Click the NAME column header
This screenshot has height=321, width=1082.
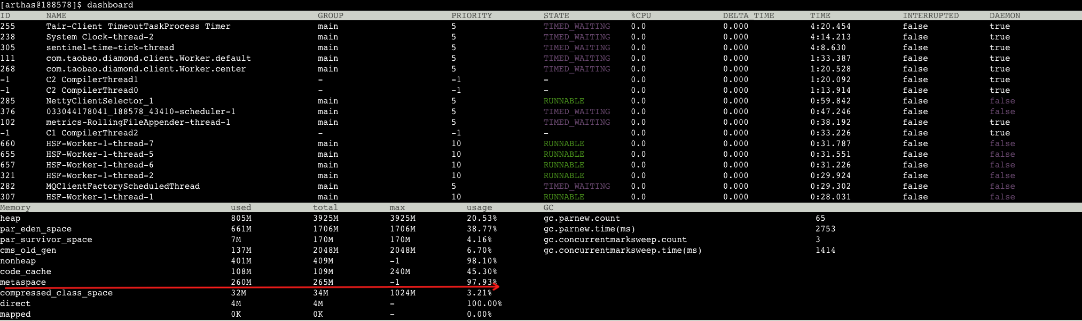(x=56, y=15)
